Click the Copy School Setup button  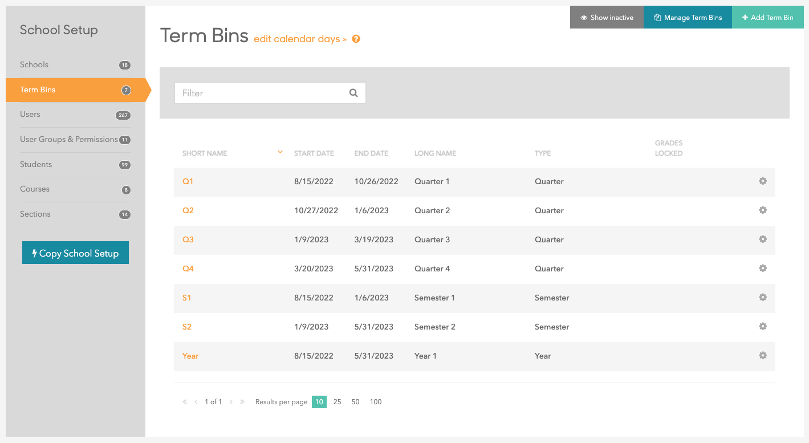click(75, 253)
